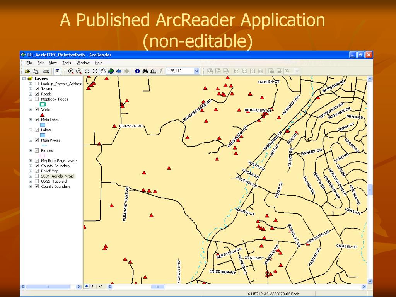Select the Pan hand tool

click(x=103, y=71)
